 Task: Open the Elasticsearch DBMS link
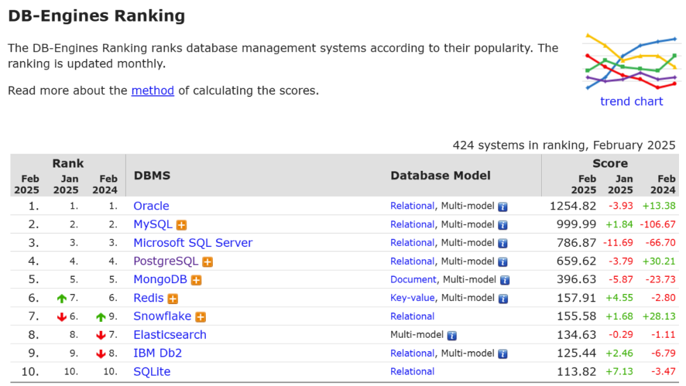pyautogui.click(x=170, y=335)
